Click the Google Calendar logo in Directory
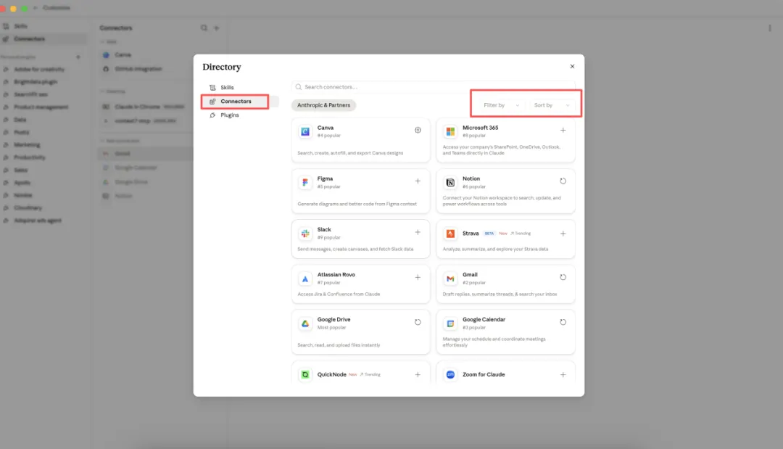 coord(450,324)
